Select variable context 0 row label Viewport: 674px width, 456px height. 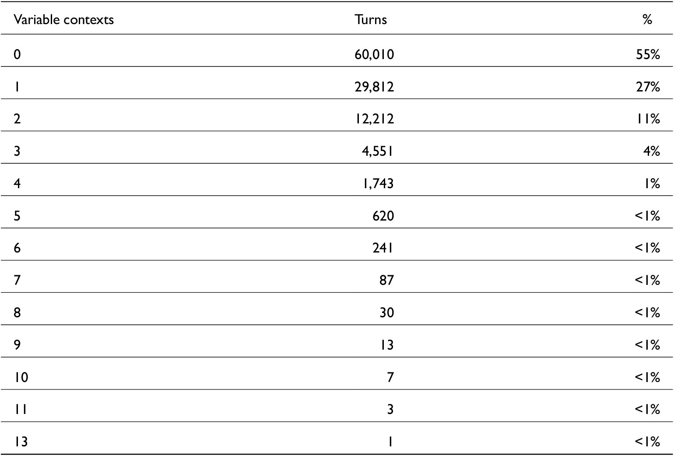(x=17, y=55)
